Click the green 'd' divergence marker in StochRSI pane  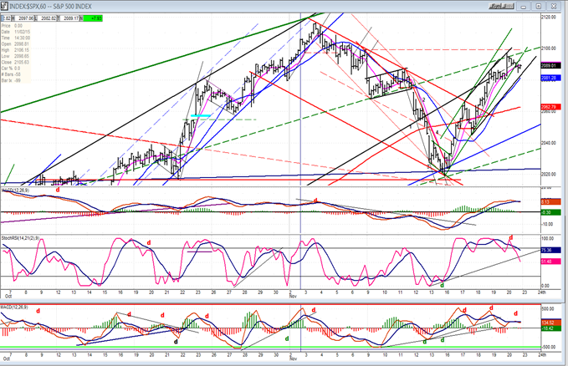442,286
